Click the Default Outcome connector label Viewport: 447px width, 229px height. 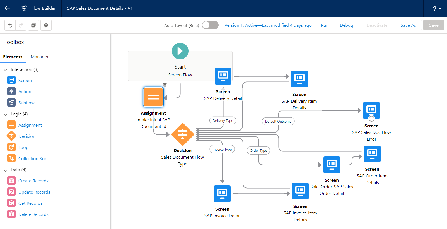pyautogui.click(x=278, y=121)
